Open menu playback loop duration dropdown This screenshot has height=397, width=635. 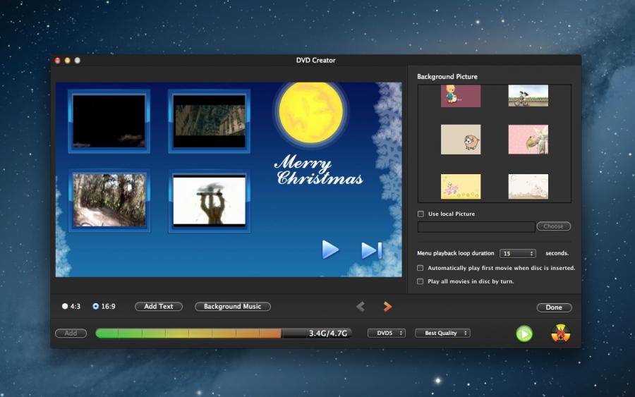518,253
